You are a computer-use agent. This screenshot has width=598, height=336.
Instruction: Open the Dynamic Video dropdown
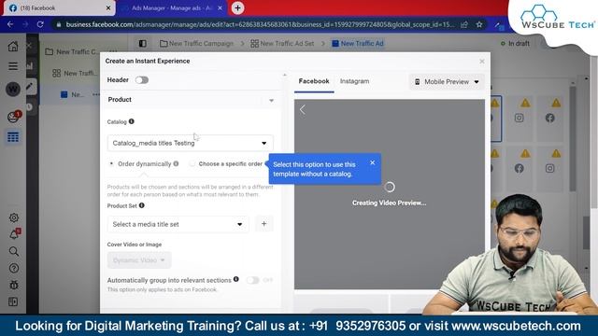point(139,260)
